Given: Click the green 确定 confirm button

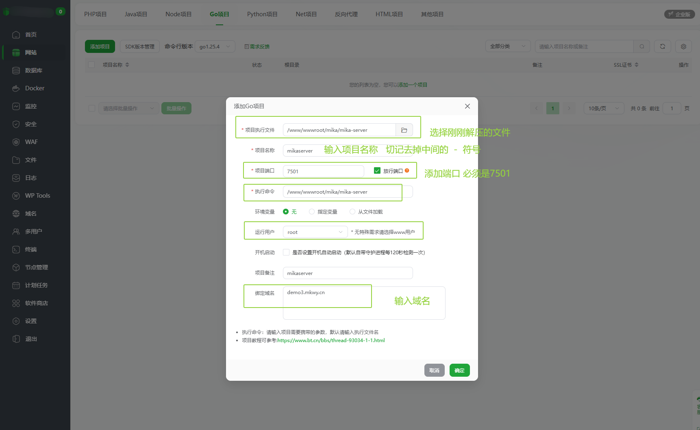Looking at the screenshot, I should pos(459,370).
